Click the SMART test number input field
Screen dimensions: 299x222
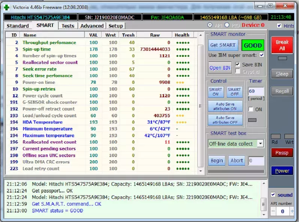(x=256, y=161)
